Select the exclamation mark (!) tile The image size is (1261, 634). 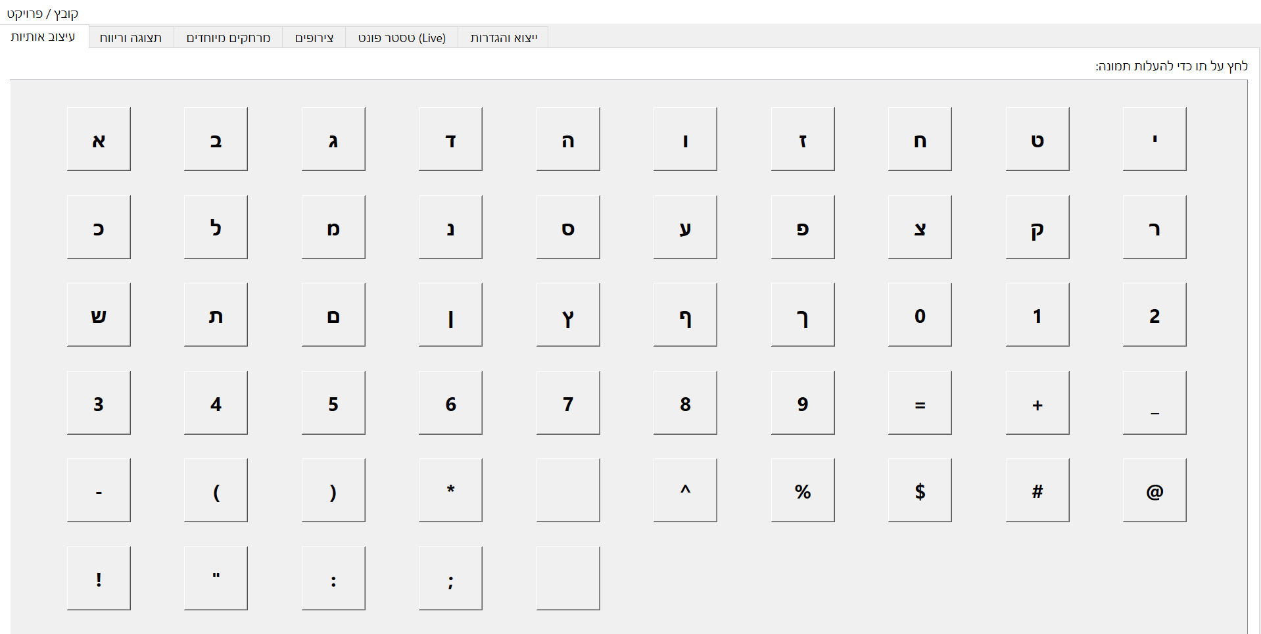pyautogui.click(x=99, y=579)
